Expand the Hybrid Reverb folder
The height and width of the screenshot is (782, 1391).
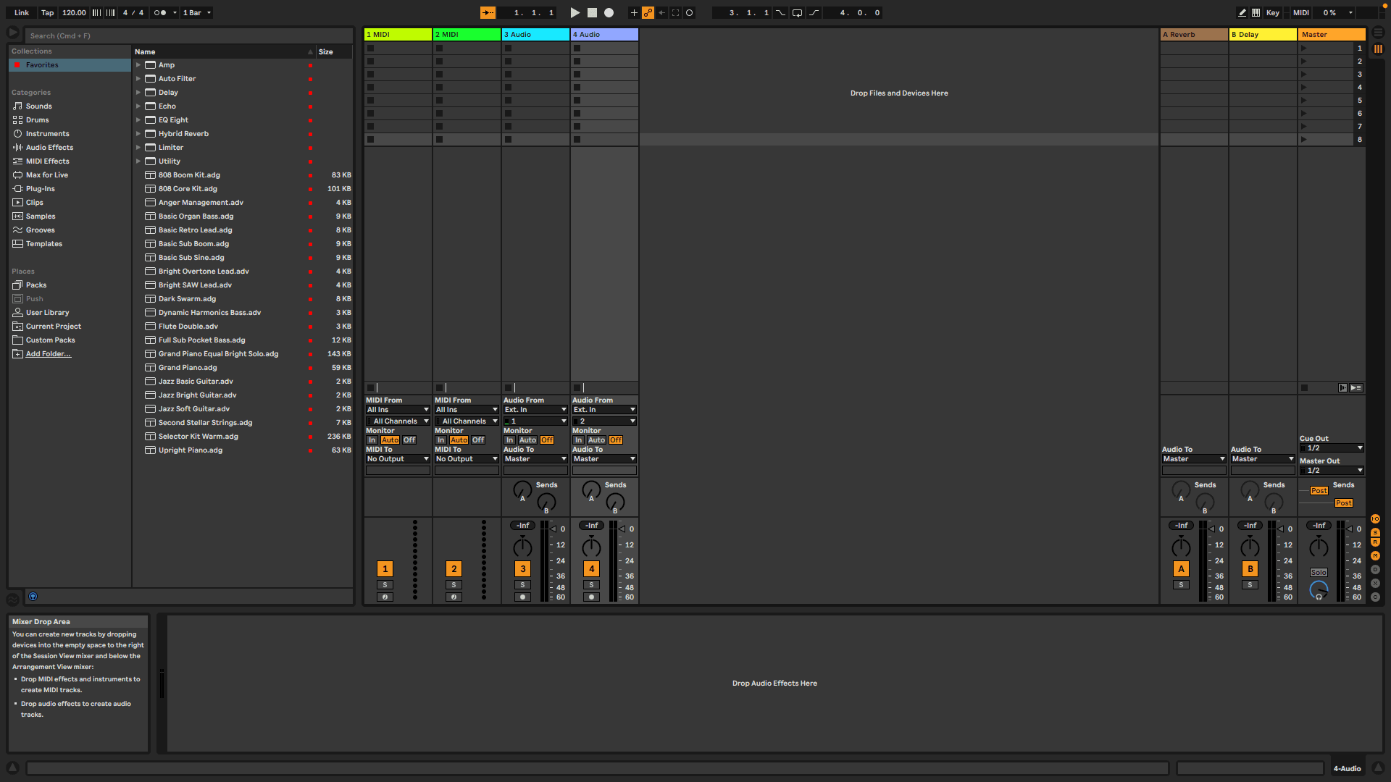[x=138, y=134]
